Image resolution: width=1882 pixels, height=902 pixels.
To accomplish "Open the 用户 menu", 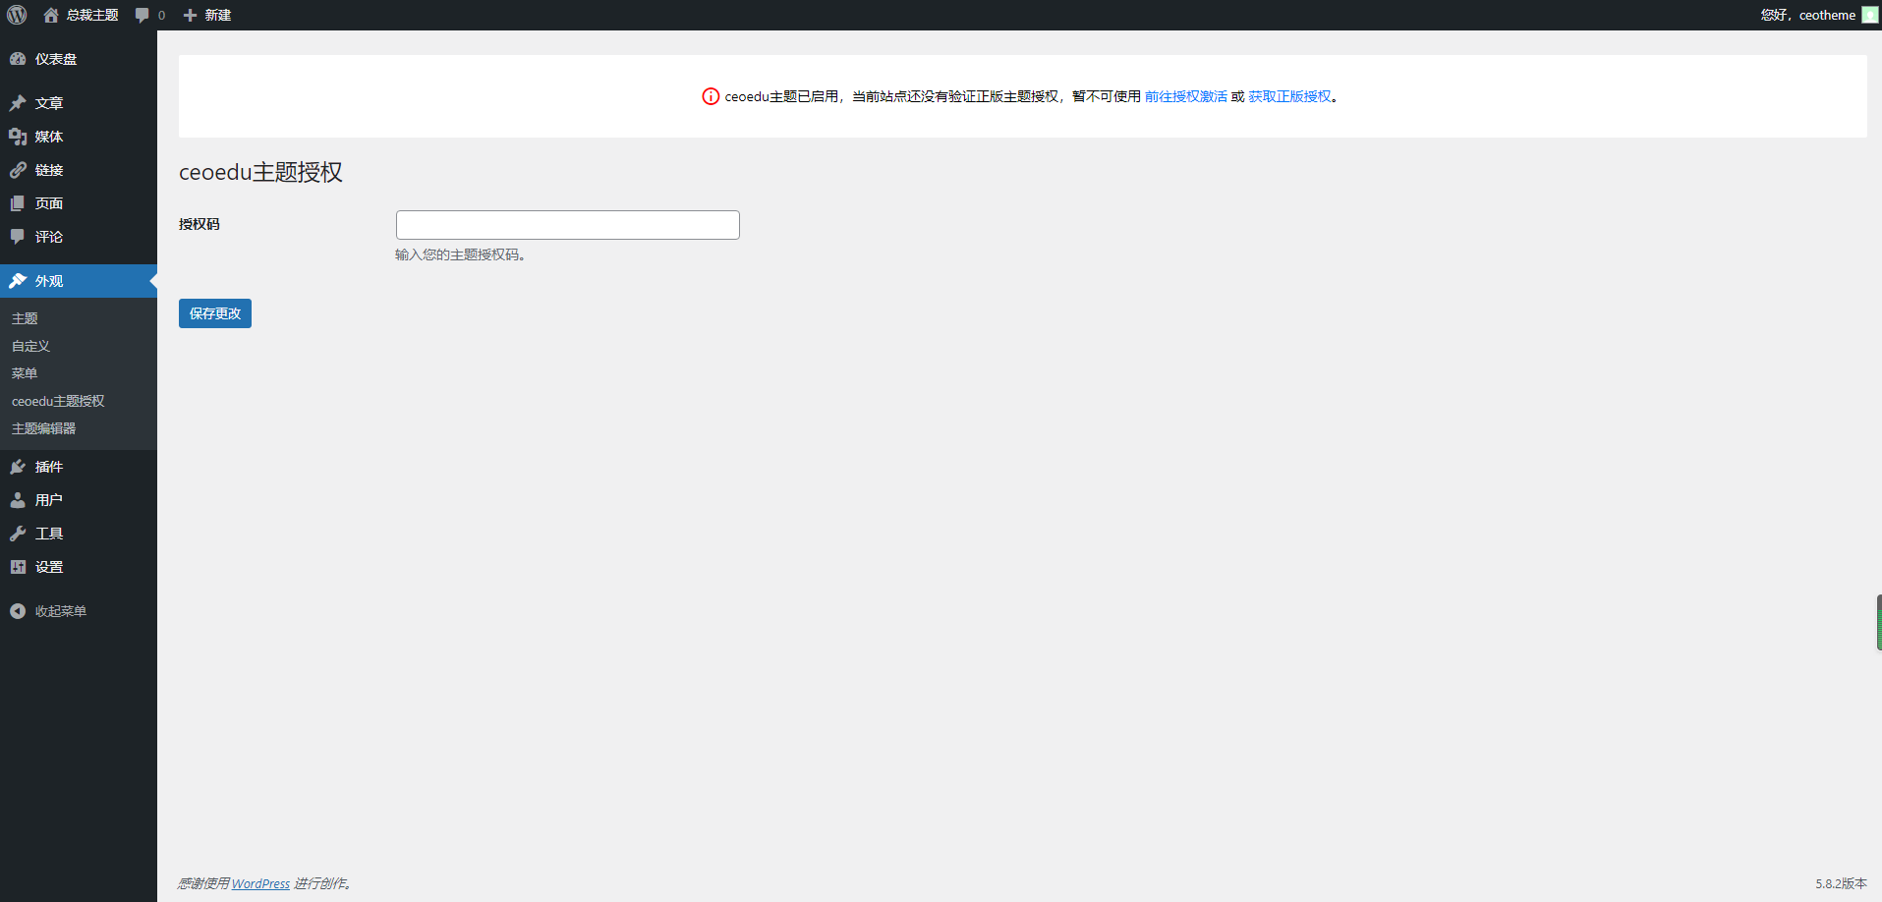I will point(79,500).
